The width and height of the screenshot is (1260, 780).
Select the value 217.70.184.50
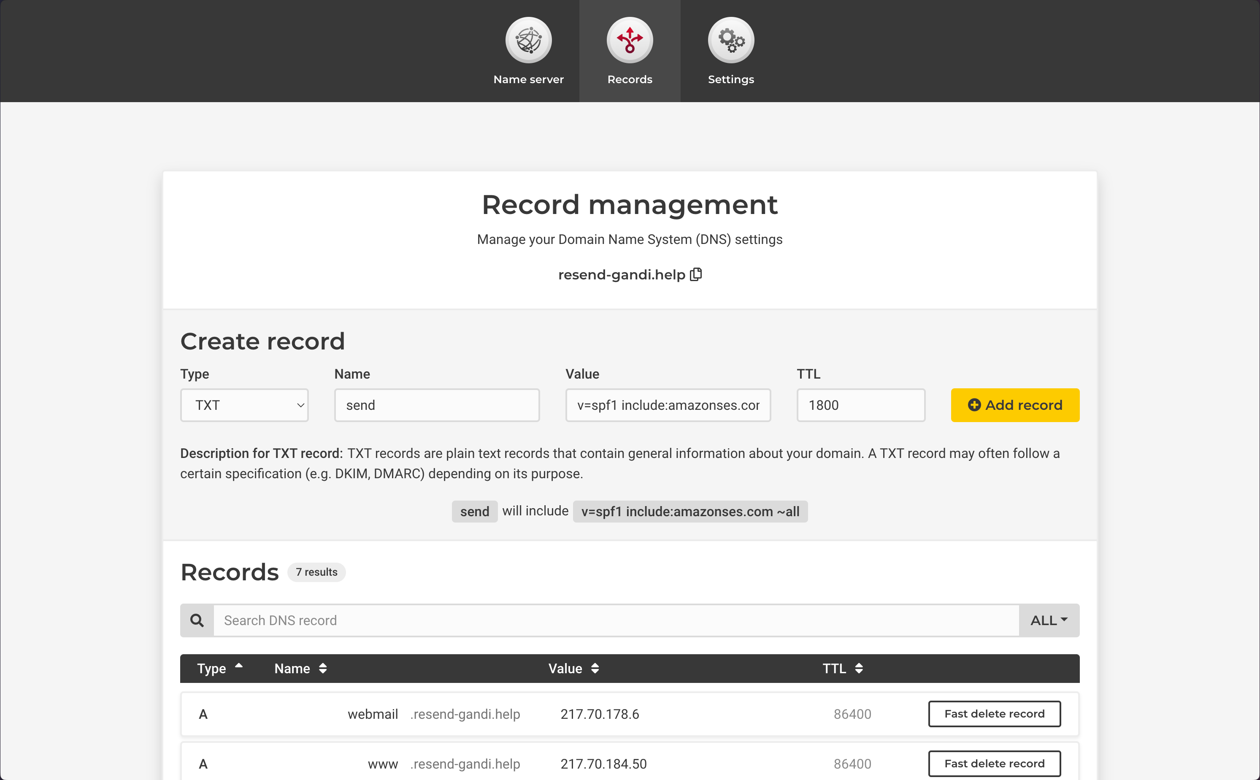(x=603, y=764)
